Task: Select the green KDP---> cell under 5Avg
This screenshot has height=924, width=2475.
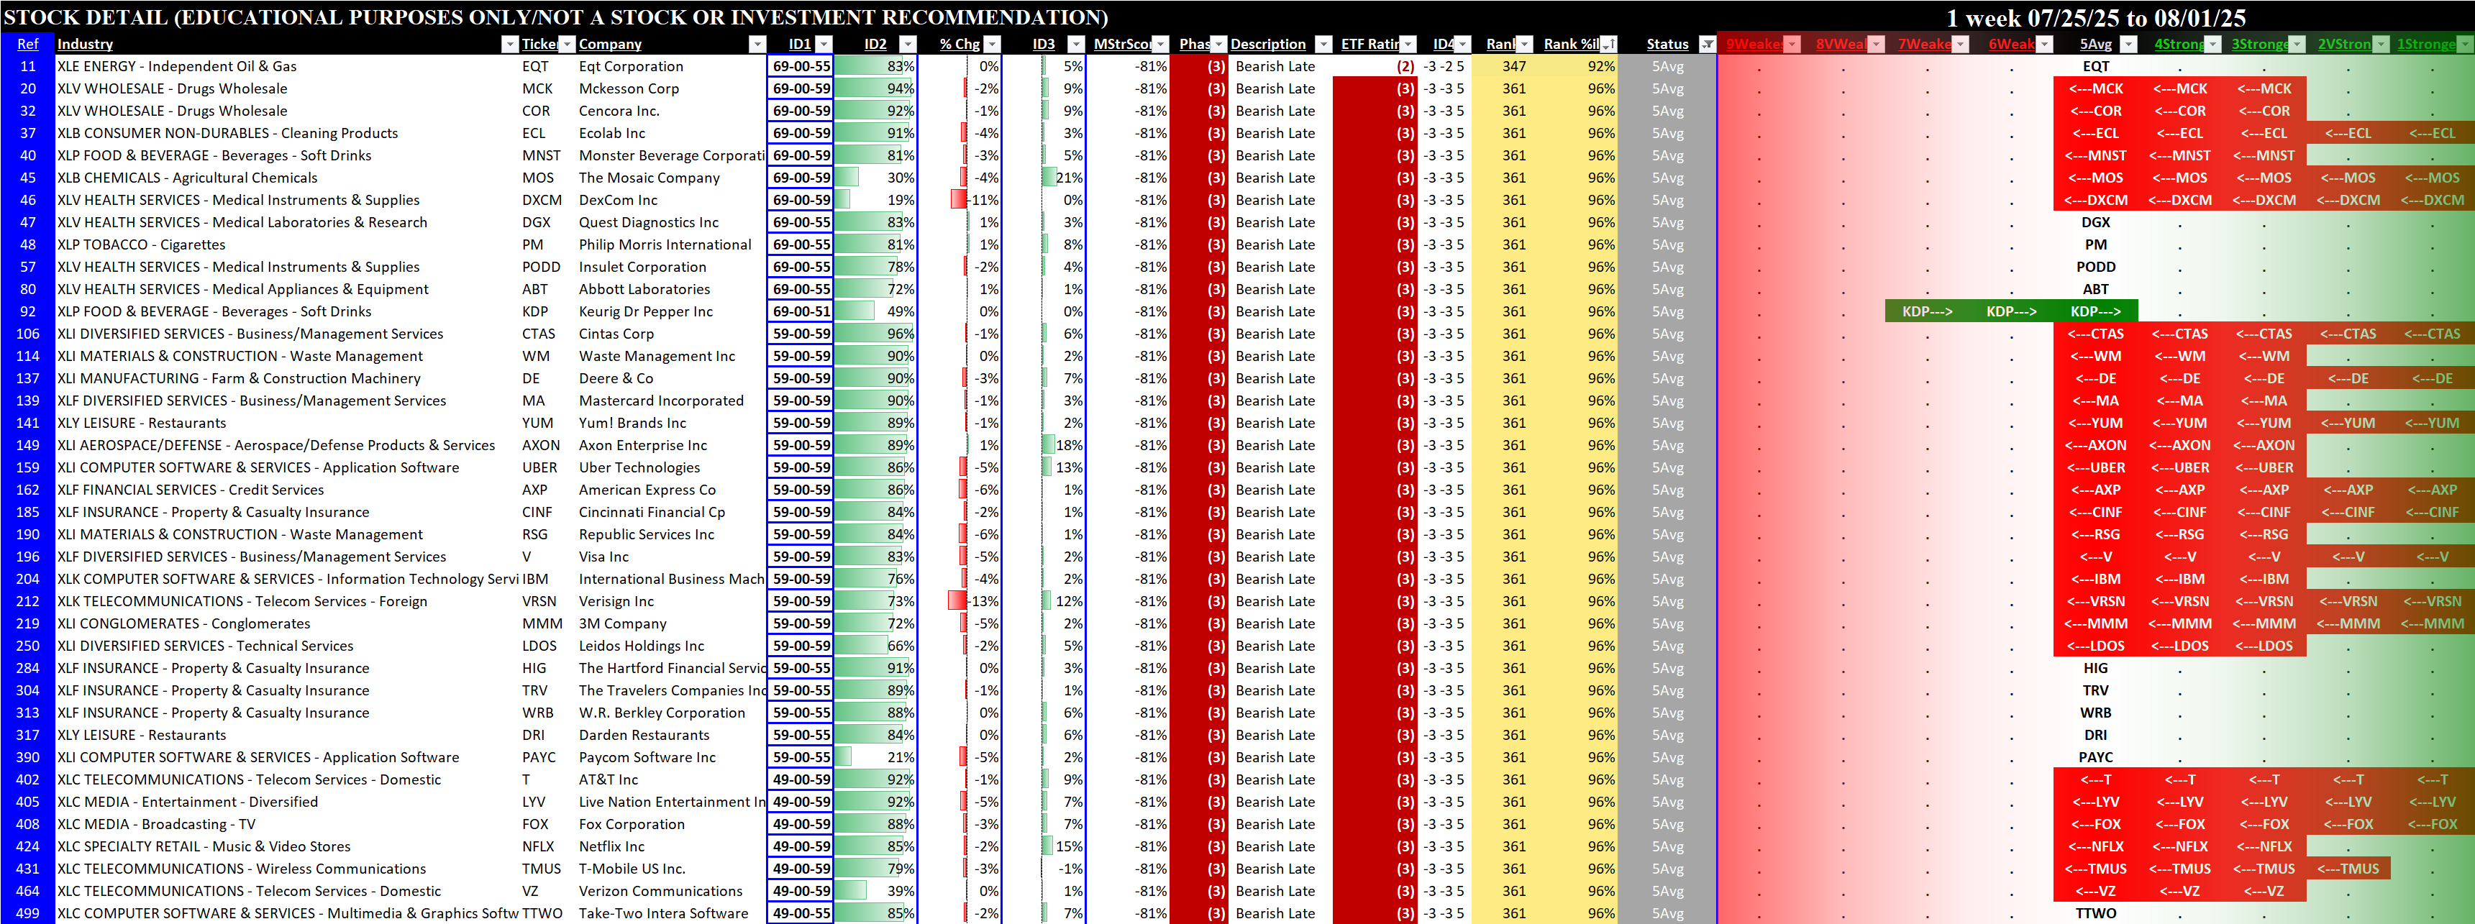Action: (2095, 311)
